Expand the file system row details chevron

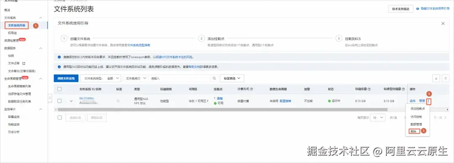[71, 101]
